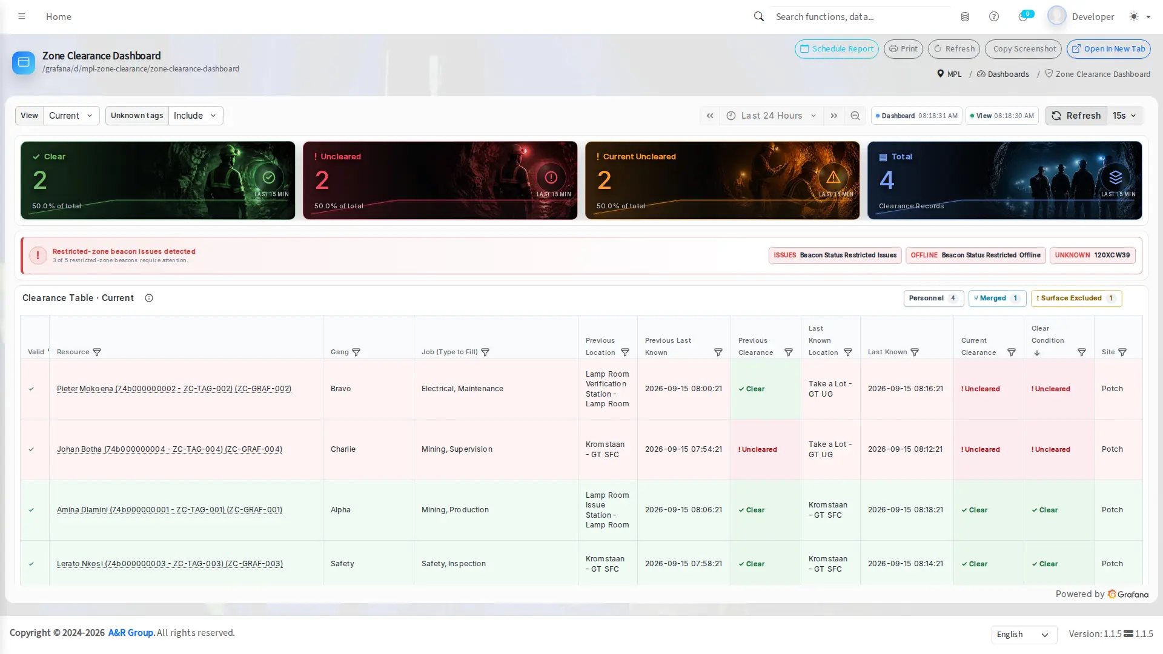Click the A&R Group footer link
Viewport: 1163px width, 654px height.
[x=131, y=633]
